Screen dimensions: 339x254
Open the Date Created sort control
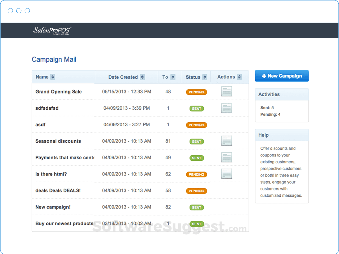[143, 77]
